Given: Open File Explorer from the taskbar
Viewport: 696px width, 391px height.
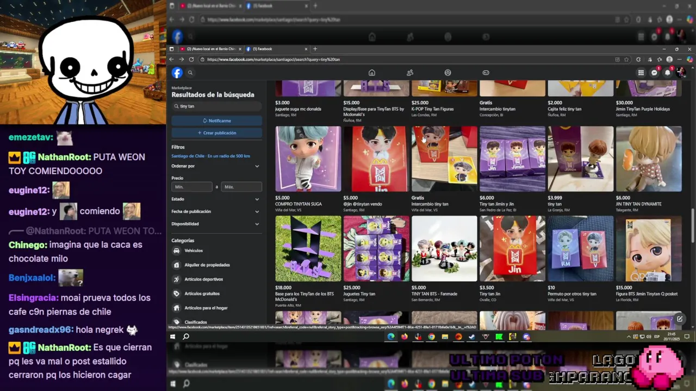Looking at the screenshot, I should pyautogui.click(x=445, y=337).
